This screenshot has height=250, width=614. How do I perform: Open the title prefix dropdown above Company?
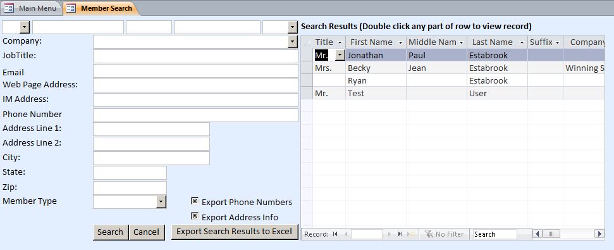[x=25, y=27]
